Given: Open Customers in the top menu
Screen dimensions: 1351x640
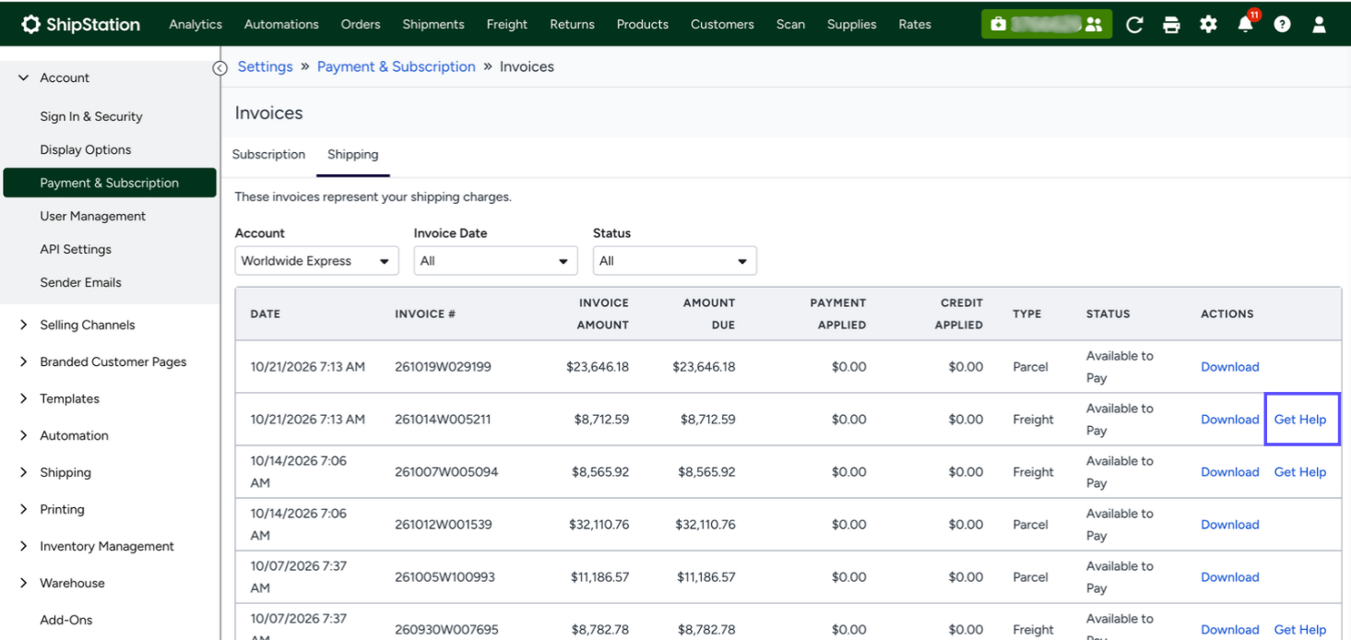Looking at the screenshot, I should click(x=722, y=24).
